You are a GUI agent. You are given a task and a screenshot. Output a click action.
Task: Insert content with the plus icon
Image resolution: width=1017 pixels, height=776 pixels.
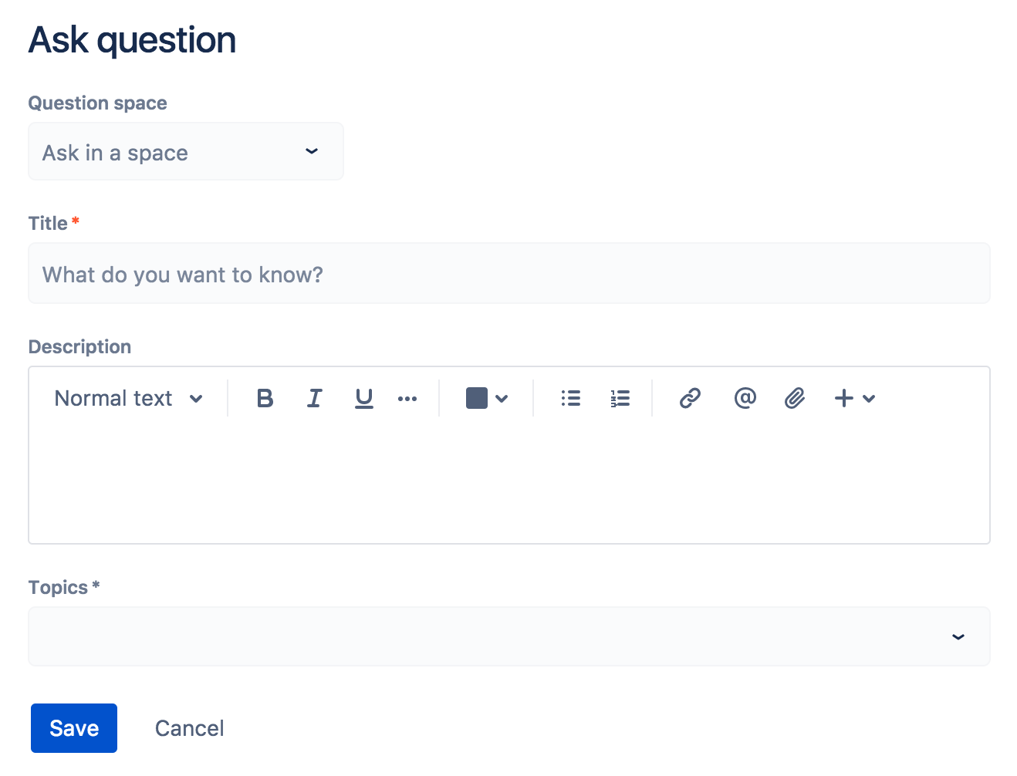pyautogui.click(x=843, y=398)
